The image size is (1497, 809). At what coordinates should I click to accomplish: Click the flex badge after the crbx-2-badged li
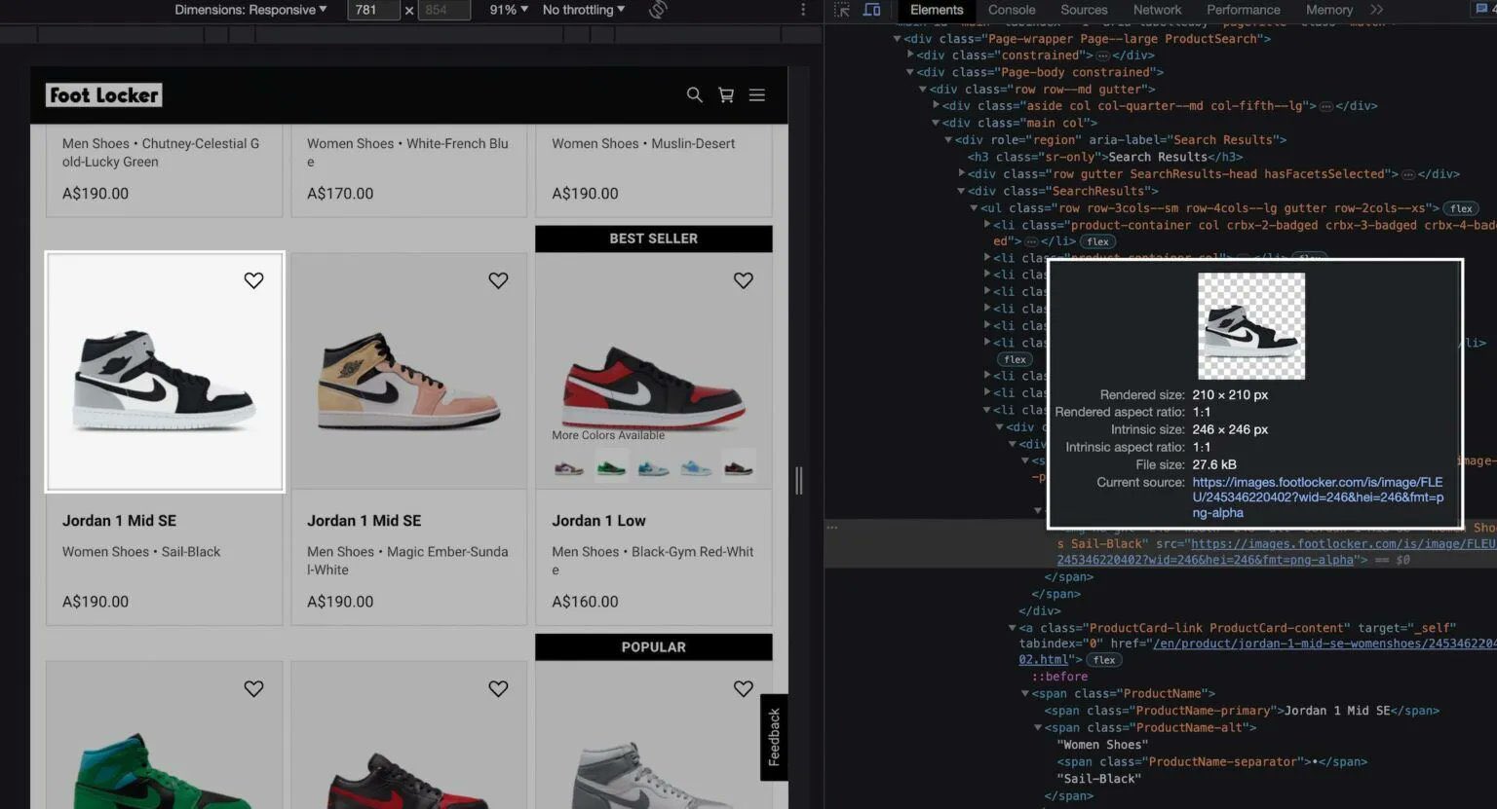tap(1098, 241)
